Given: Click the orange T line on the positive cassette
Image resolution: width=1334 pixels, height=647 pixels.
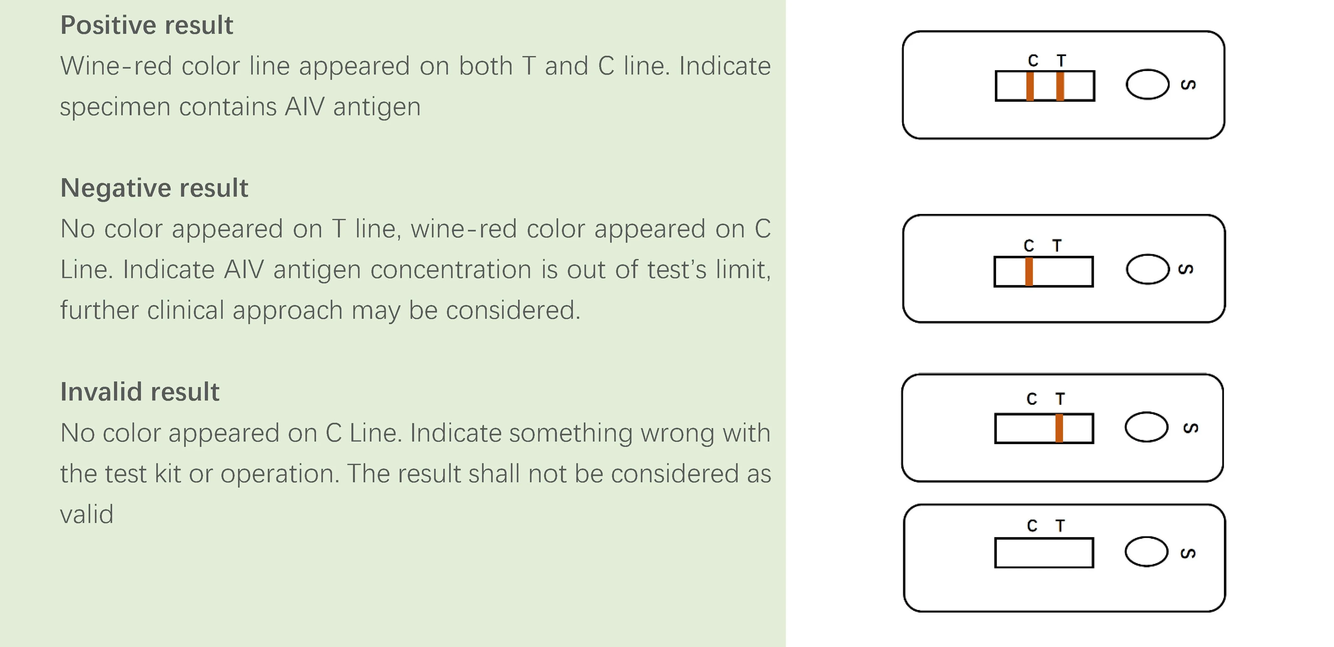Looking at the screenshot, I should coord(1060,86).
